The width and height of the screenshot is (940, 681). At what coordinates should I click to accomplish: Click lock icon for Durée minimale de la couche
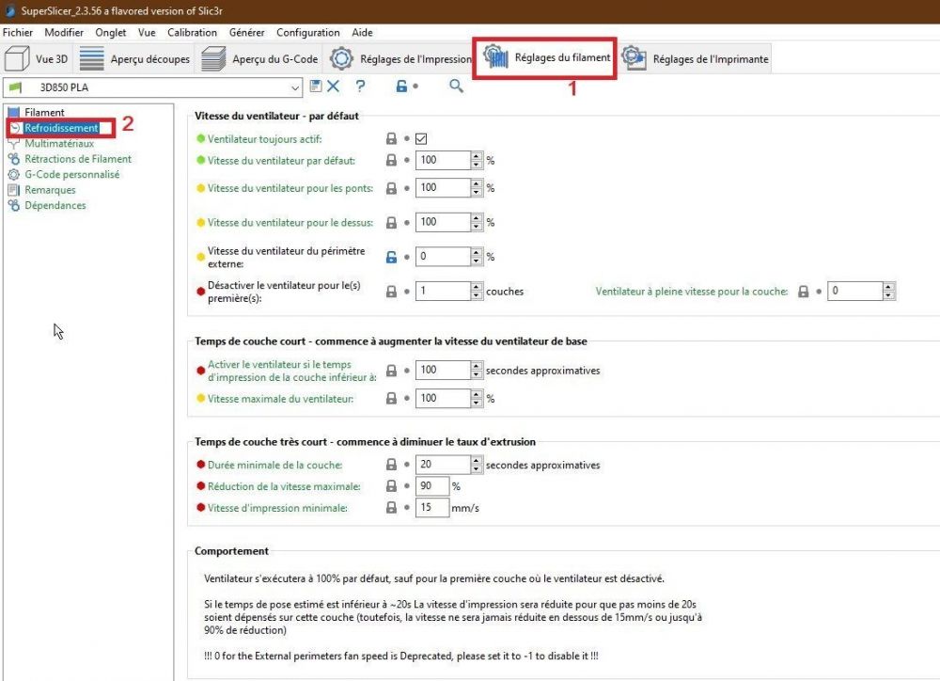coord(391,465)
